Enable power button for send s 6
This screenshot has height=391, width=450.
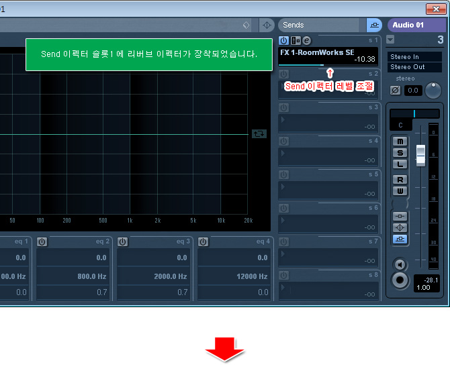(283, 209)
